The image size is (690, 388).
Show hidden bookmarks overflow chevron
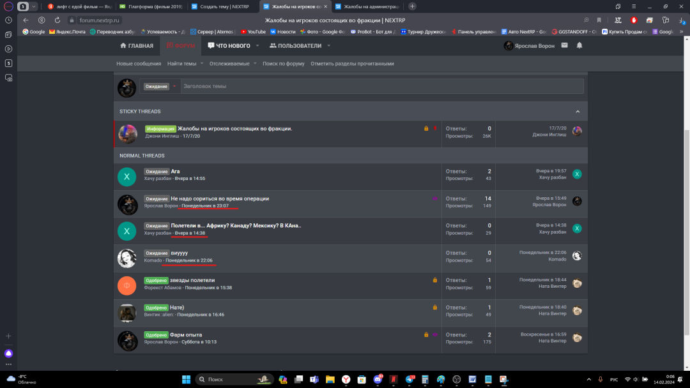click(681, 32)
